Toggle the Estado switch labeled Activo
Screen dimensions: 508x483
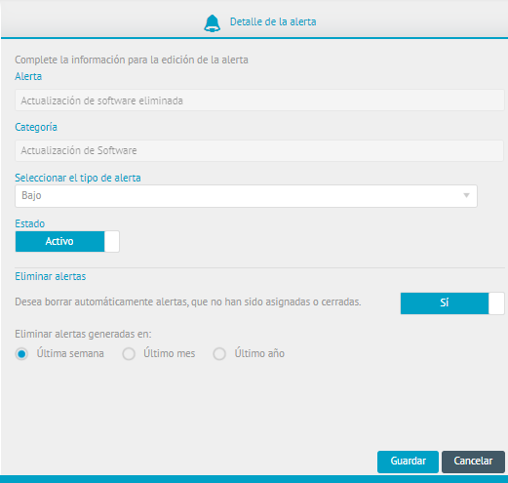click(67, 241)
